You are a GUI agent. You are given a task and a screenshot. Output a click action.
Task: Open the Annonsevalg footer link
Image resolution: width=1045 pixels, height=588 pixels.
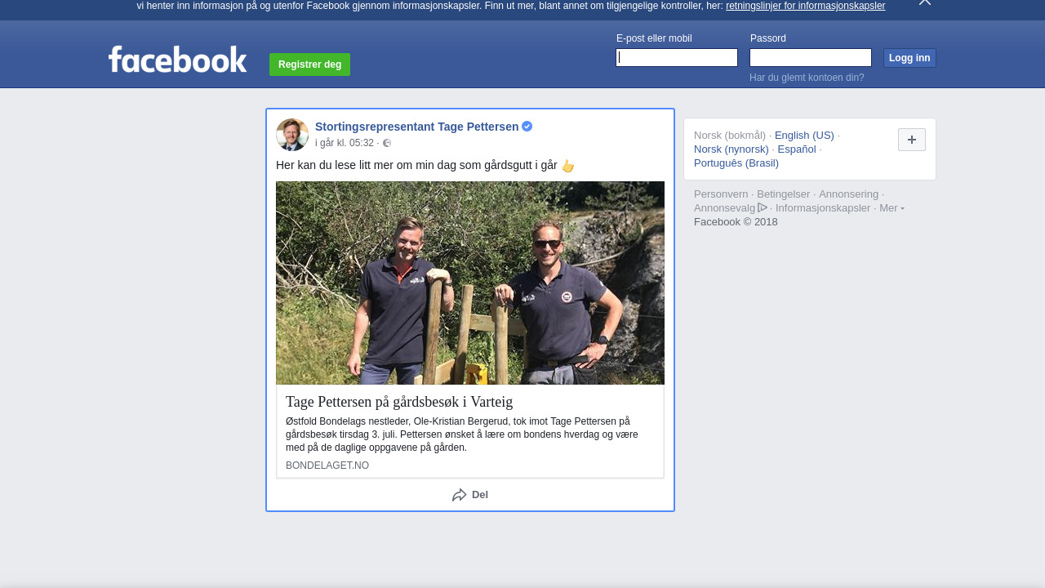pos(725,208)
